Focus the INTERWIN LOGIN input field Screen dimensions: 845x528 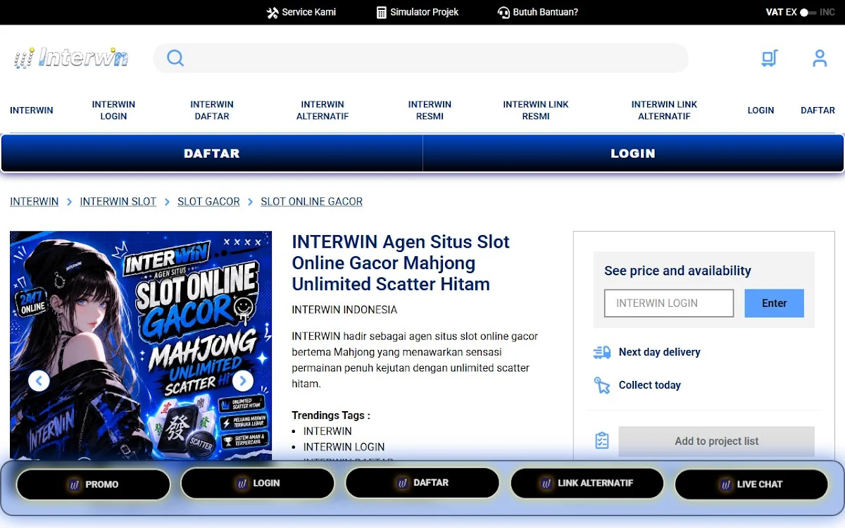(669, 303)
